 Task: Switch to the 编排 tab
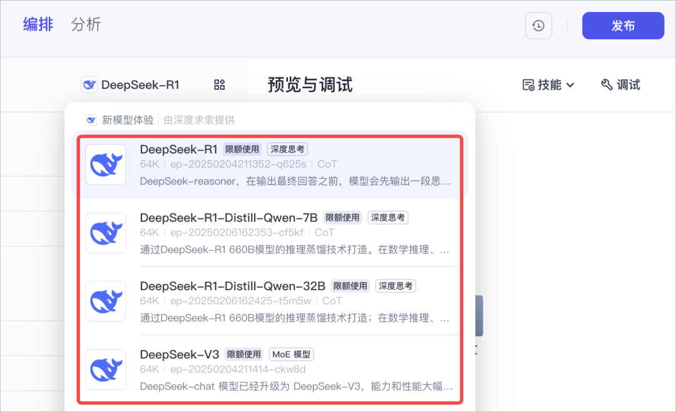tap(38, 24)
